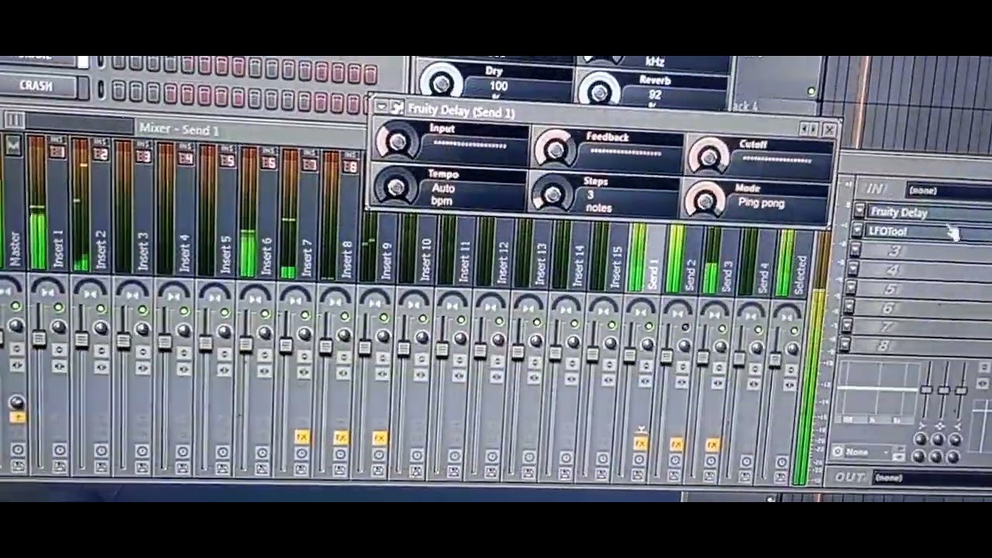Click the FX button on Send 3
The image size is (992, 558).
coord(712,445)
